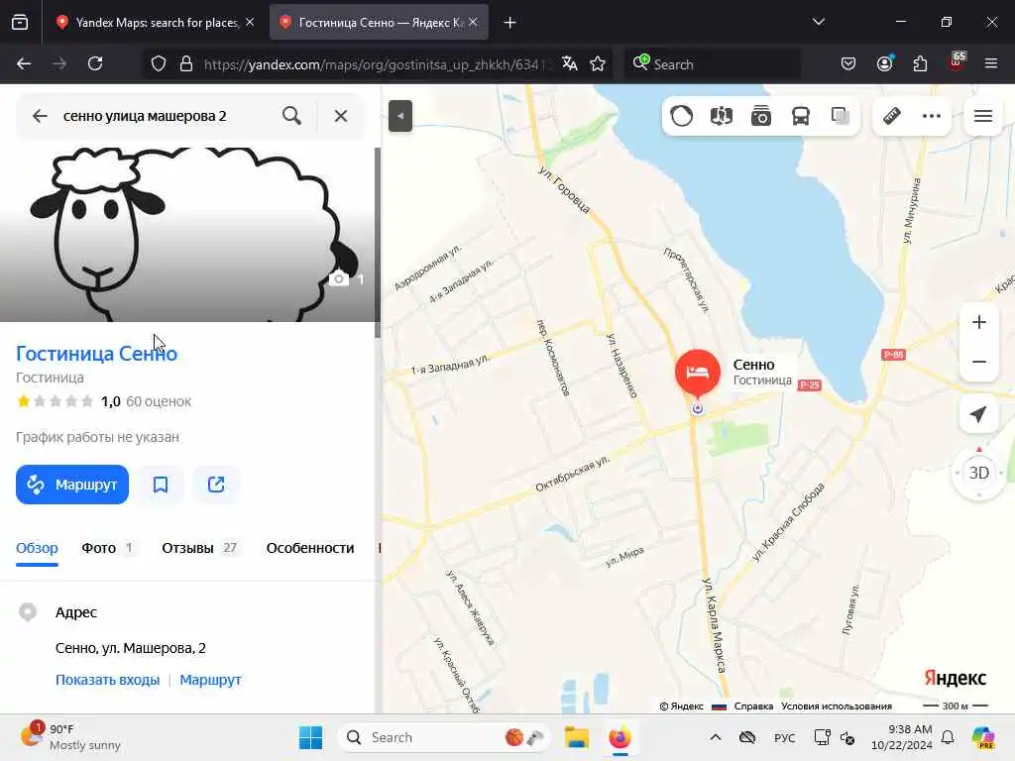Show hidden system tray icons
The height and width of the screenshot is (761, 1015).
[716, 737]
